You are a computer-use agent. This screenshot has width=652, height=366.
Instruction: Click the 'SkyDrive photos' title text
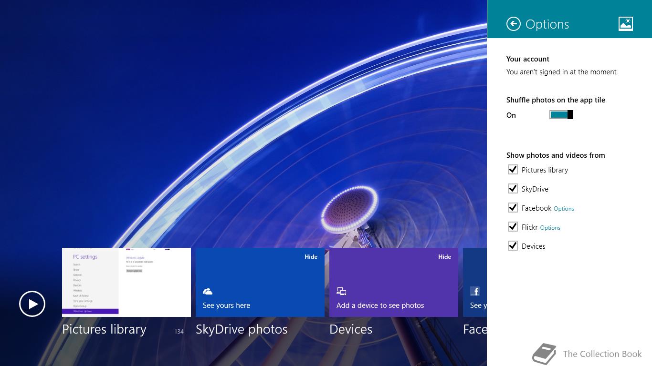coord(242,329)
